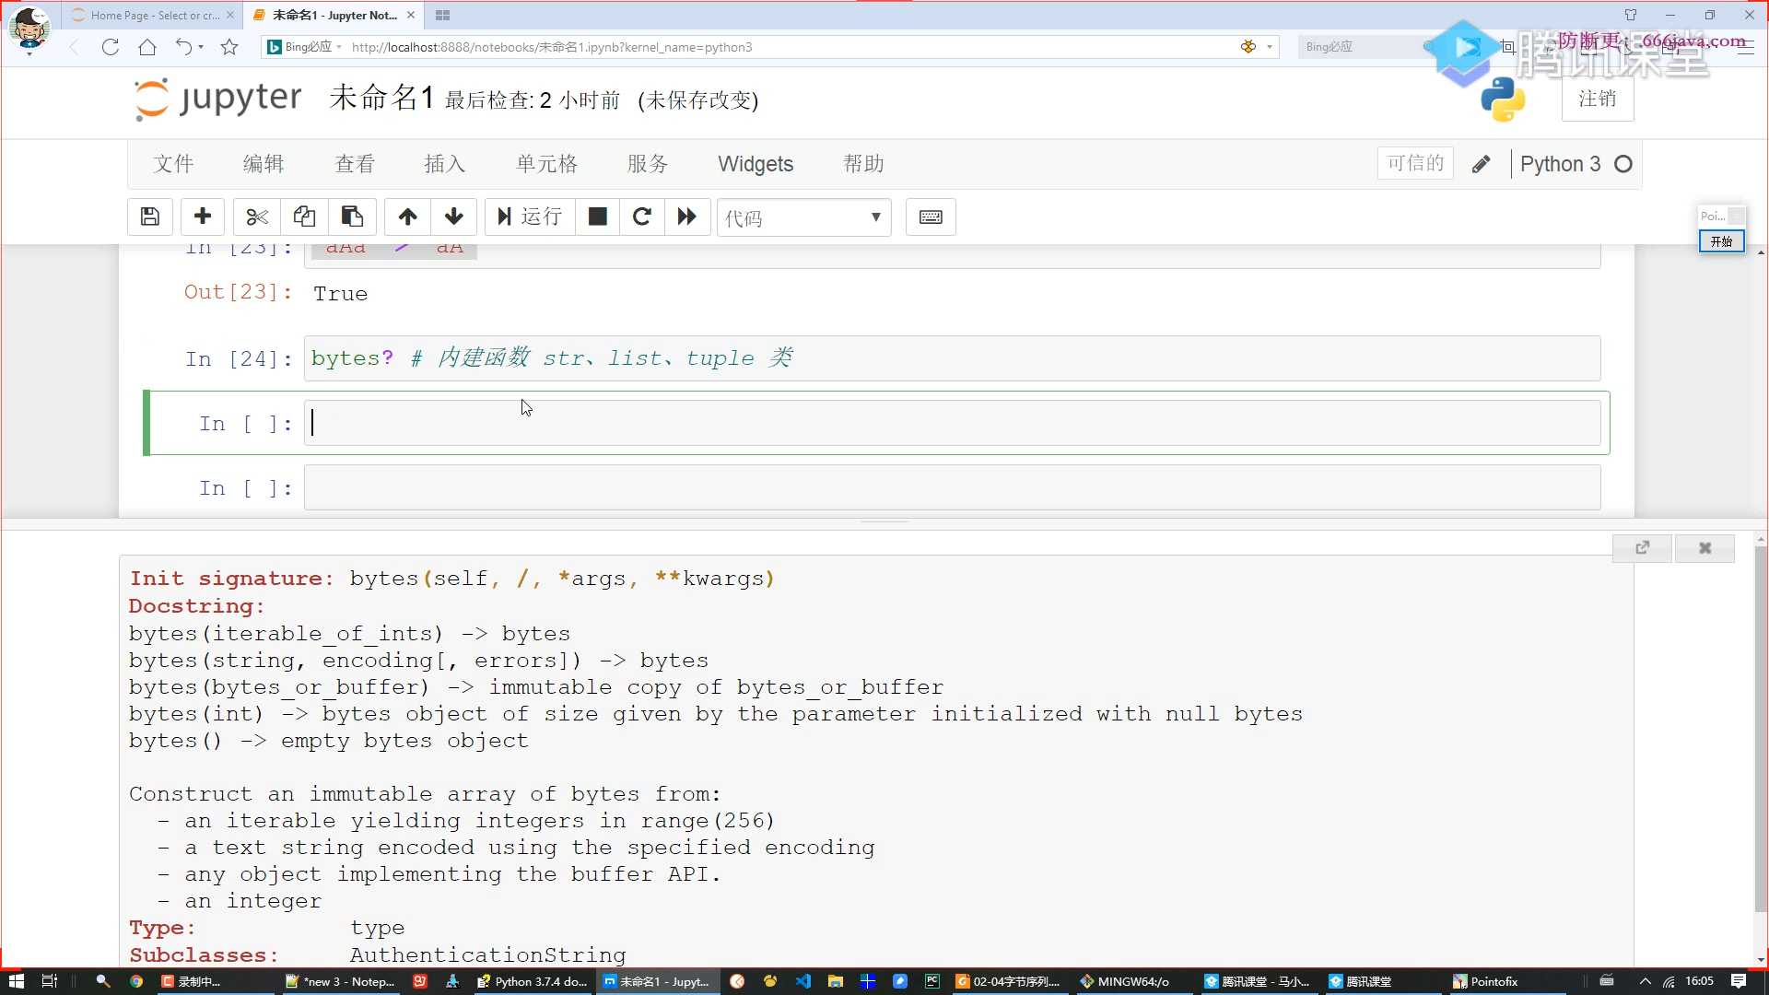Click the Python 3 kernel idle circle indicator
This screenshot has height=995, width=1769.
[x=1623, y=164]
